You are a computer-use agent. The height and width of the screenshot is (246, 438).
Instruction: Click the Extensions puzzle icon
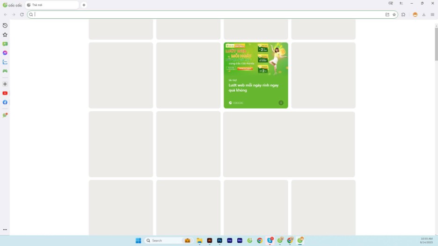(403, 14)
